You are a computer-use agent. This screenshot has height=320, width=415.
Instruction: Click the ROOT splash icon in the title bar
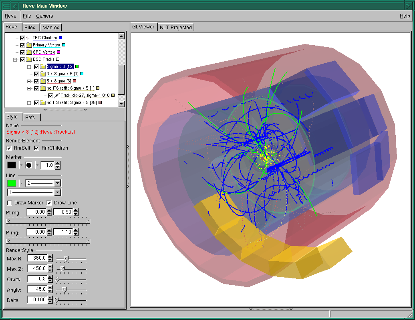(15, 6)
